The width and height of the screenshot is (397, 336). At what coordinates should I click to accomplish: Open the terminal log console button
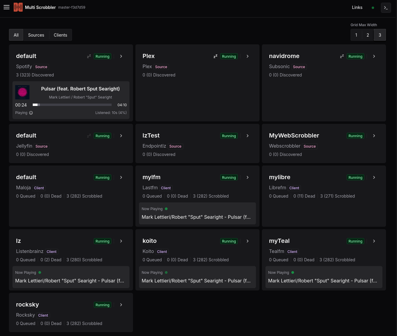point(386,8)
